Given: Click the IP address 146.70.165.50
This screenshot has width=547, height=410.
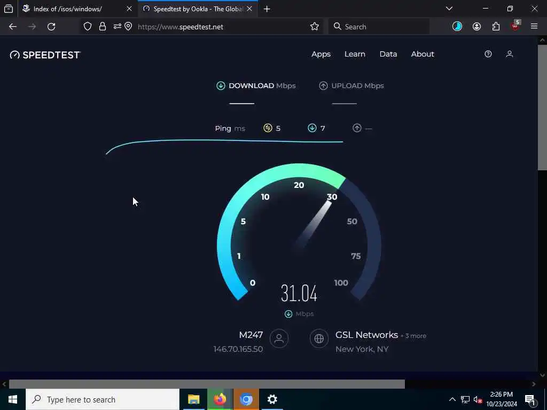Looking at the screenshot, I should [x=238, y=349].
